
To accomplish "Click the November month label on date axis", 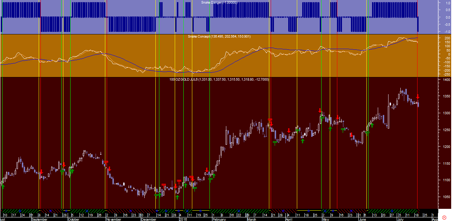I will (x=114, y=219).
